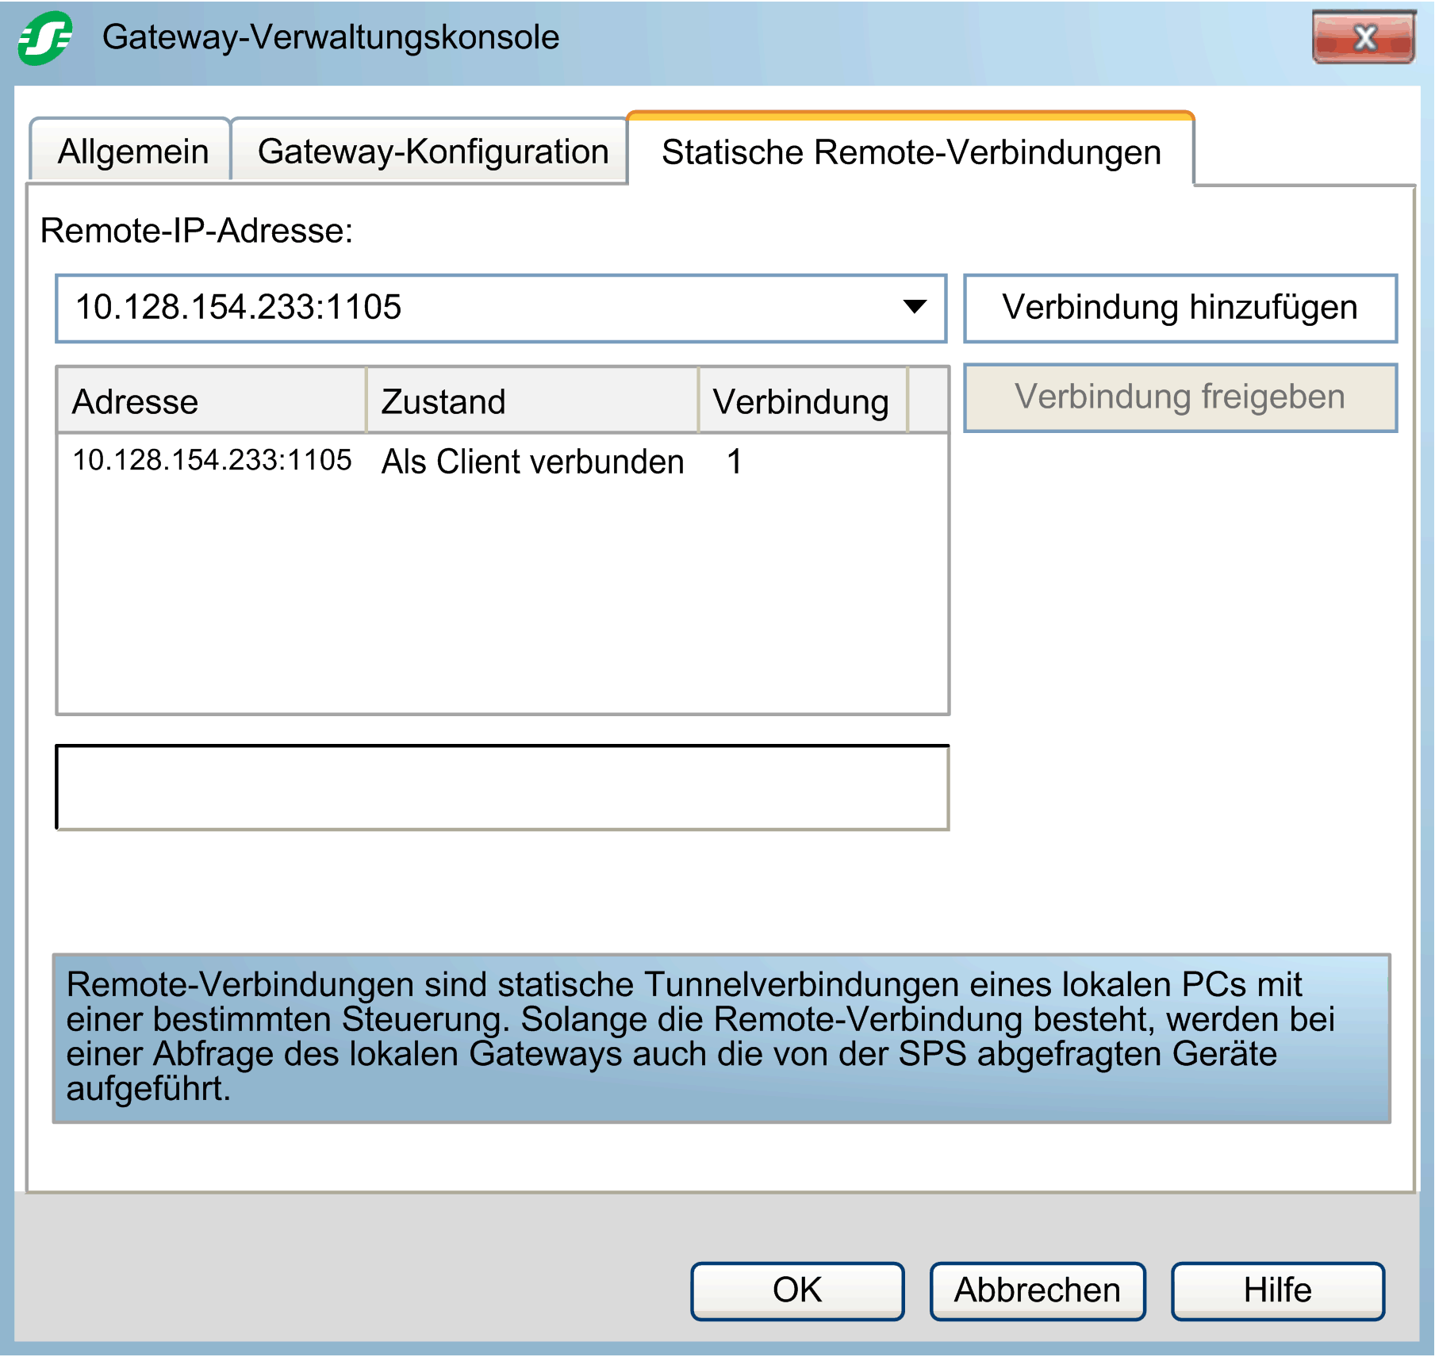The height and width of the screenshot is (1357, 1435).
Task: Click the connection count cell '1'
Action: pos(735,462)
